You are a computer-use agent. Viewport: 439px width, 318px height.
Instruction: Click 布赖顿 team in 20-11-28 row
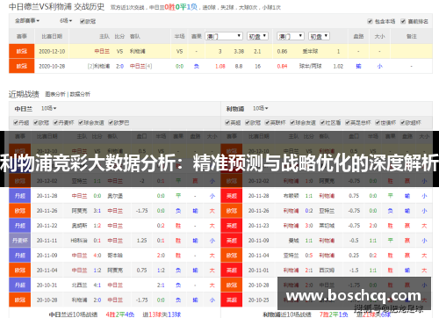point(291,196)
